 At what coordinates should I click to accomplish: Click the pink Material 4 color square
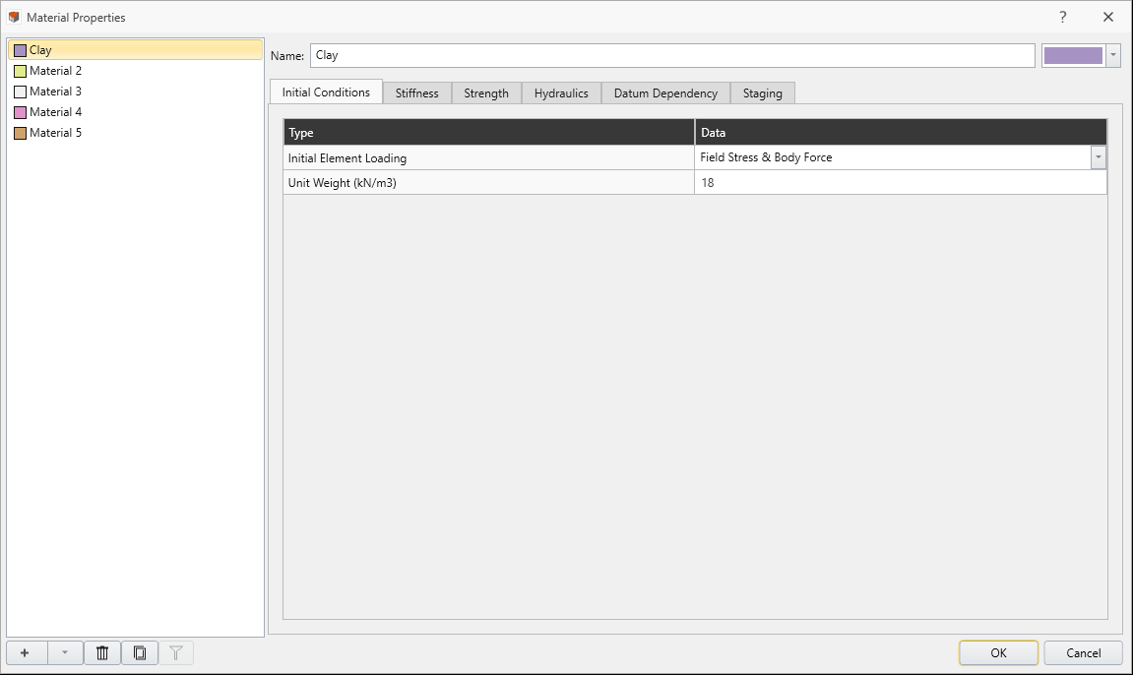[x=21, y=112]
